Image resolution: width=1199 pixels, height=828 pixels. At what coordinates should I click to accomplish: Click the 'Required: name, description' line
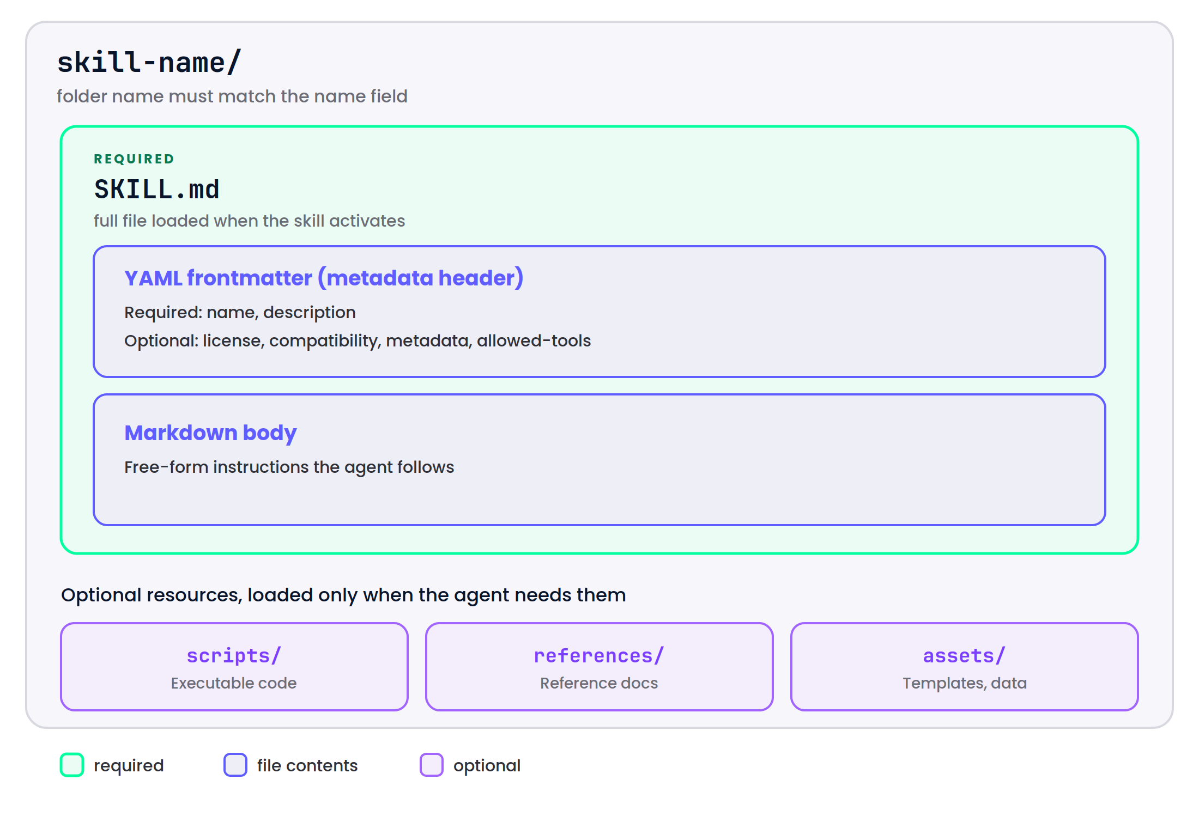coord(240,313)
